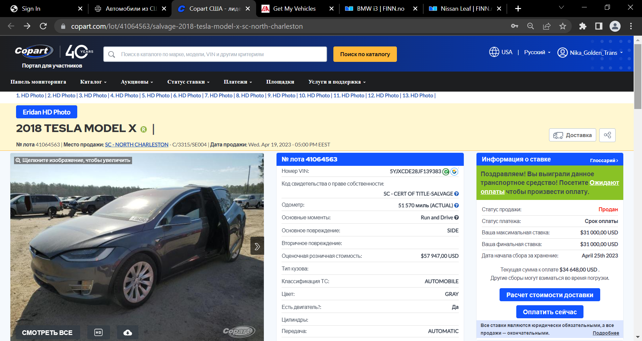Click the Оплатить сейчас button
This screenshot has height=341, width=642.
click(550, 312)
